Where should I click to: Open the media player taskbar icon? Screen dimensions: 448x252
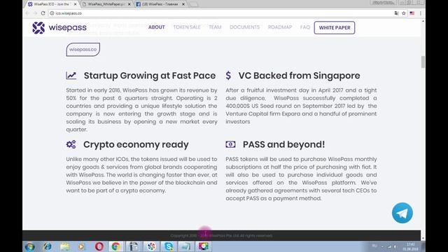coord(82,246)
